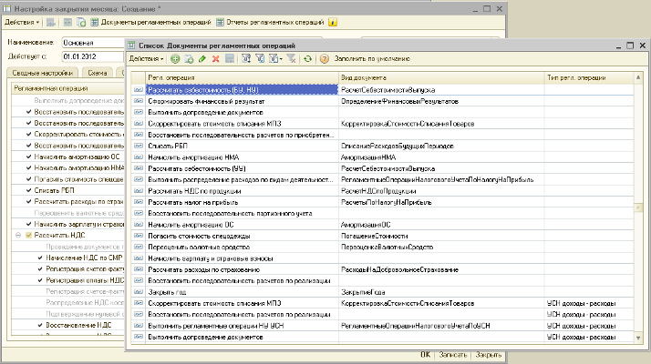
Task: Toggle the Рассчитать НДС checkbox
Action: [x=27, y=236]
